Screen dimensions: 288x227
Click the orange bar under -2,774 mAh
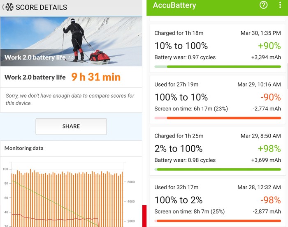pyautogui.click(x=218, y=118)
